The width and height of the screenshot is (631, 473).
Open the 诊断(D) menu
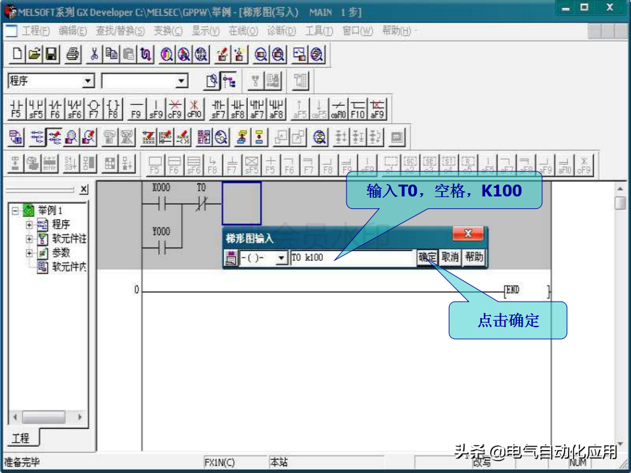tap(281, 31)
